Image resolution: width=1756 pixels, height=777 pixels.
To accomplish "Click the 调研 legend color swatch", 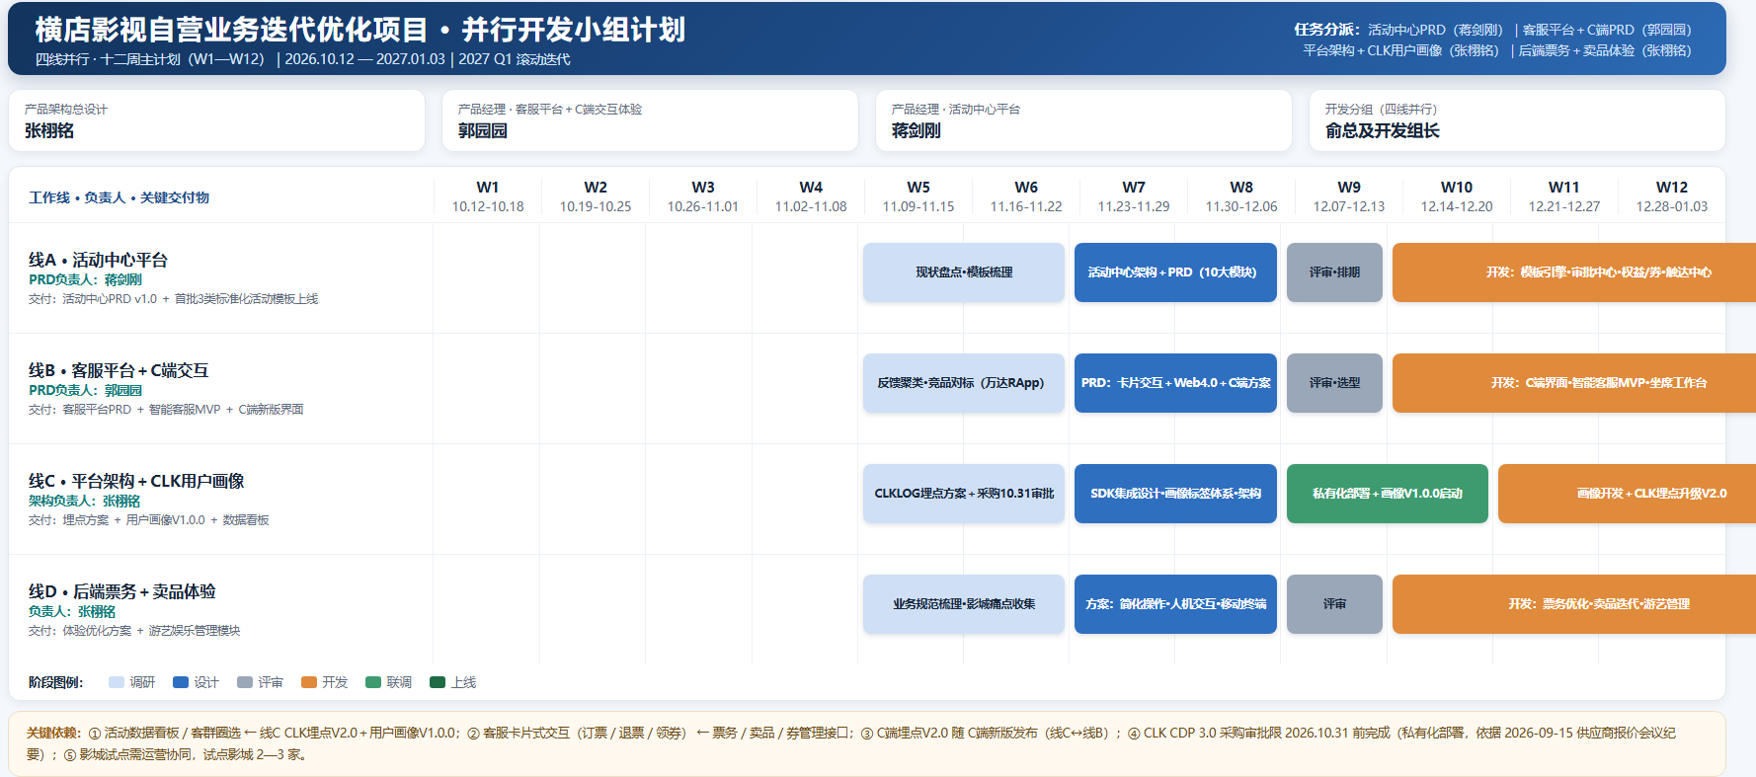I will coord(117,682).
